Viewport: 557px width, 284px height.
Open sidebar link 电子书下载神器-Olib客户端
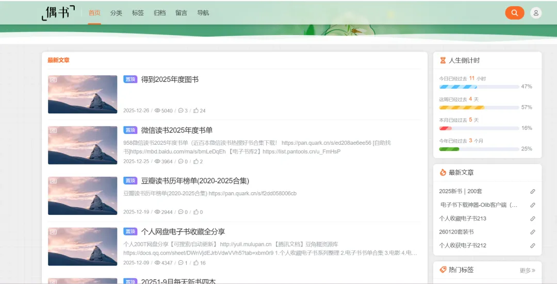[x=479, y=205]
